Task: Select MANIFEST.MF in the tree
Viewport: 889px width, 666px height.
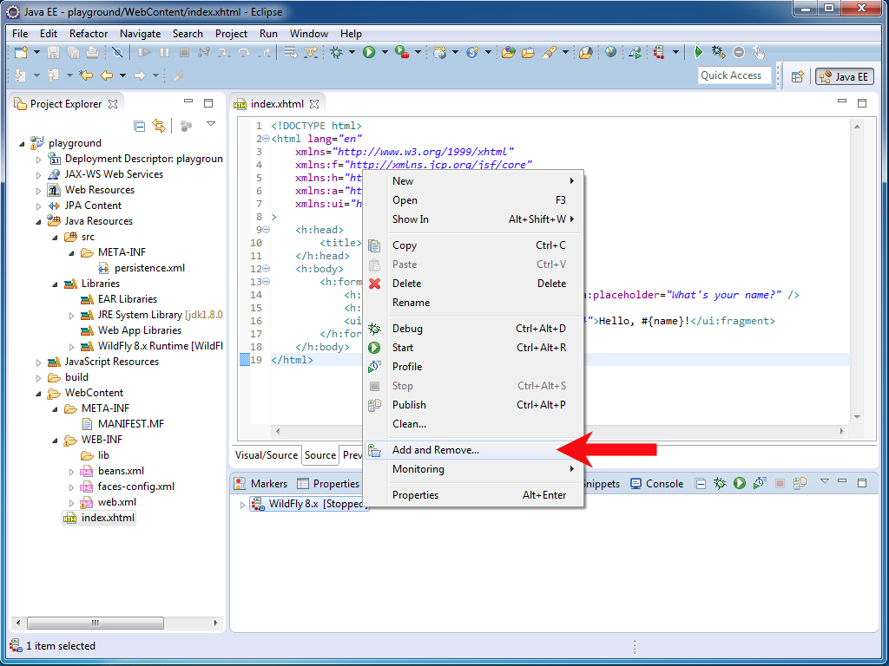Action: point(123,424)
